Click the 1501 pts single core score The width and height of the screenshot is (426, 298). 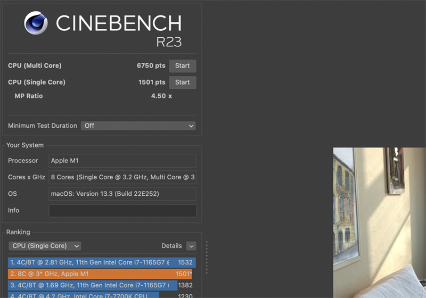tap(152, 82)
